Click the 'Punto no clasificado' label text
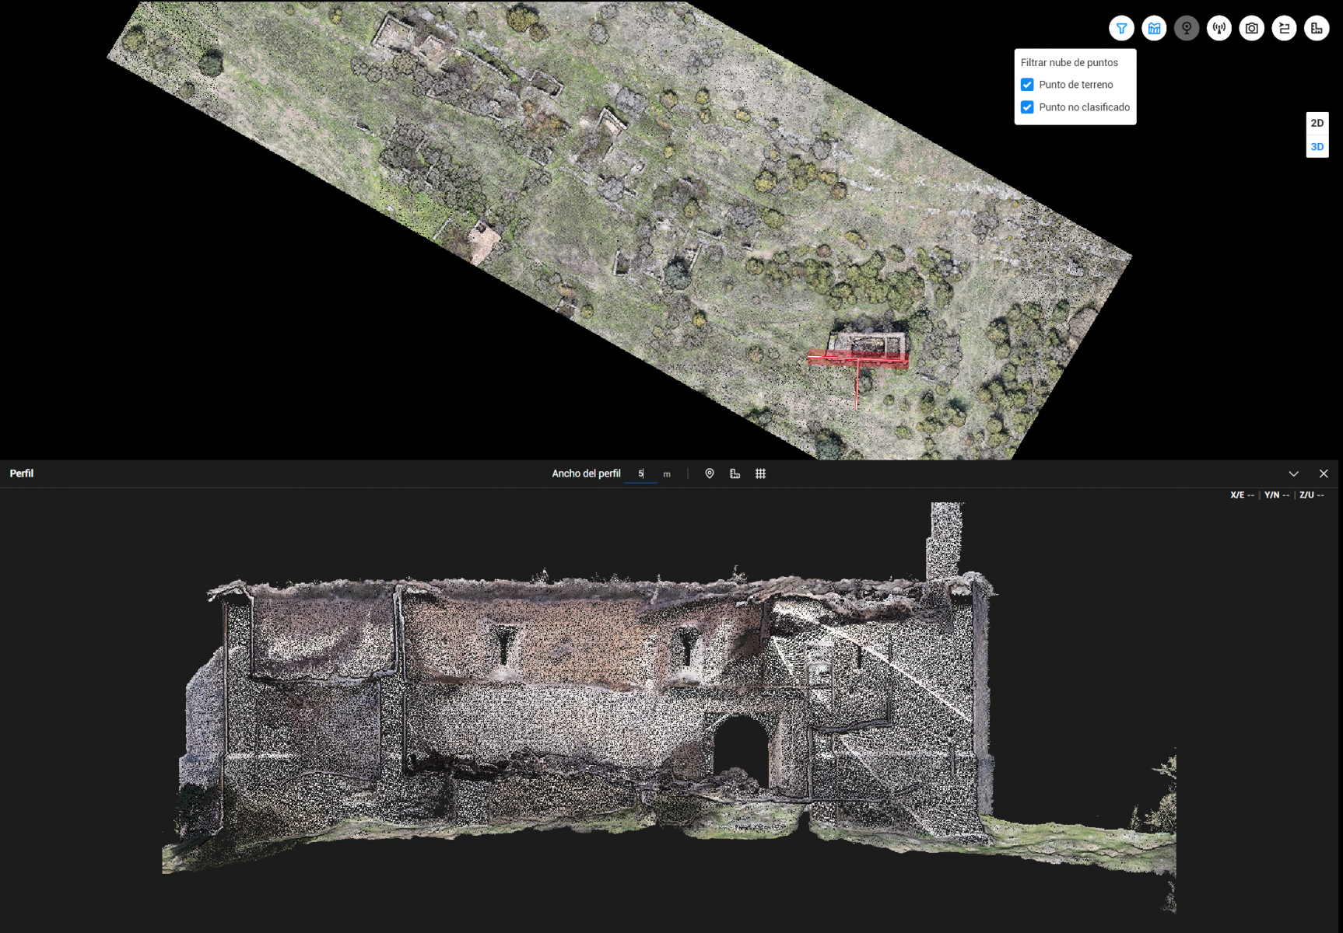Image resolution: width=1343 pixels, height=933 pixels. [1084, 107]
